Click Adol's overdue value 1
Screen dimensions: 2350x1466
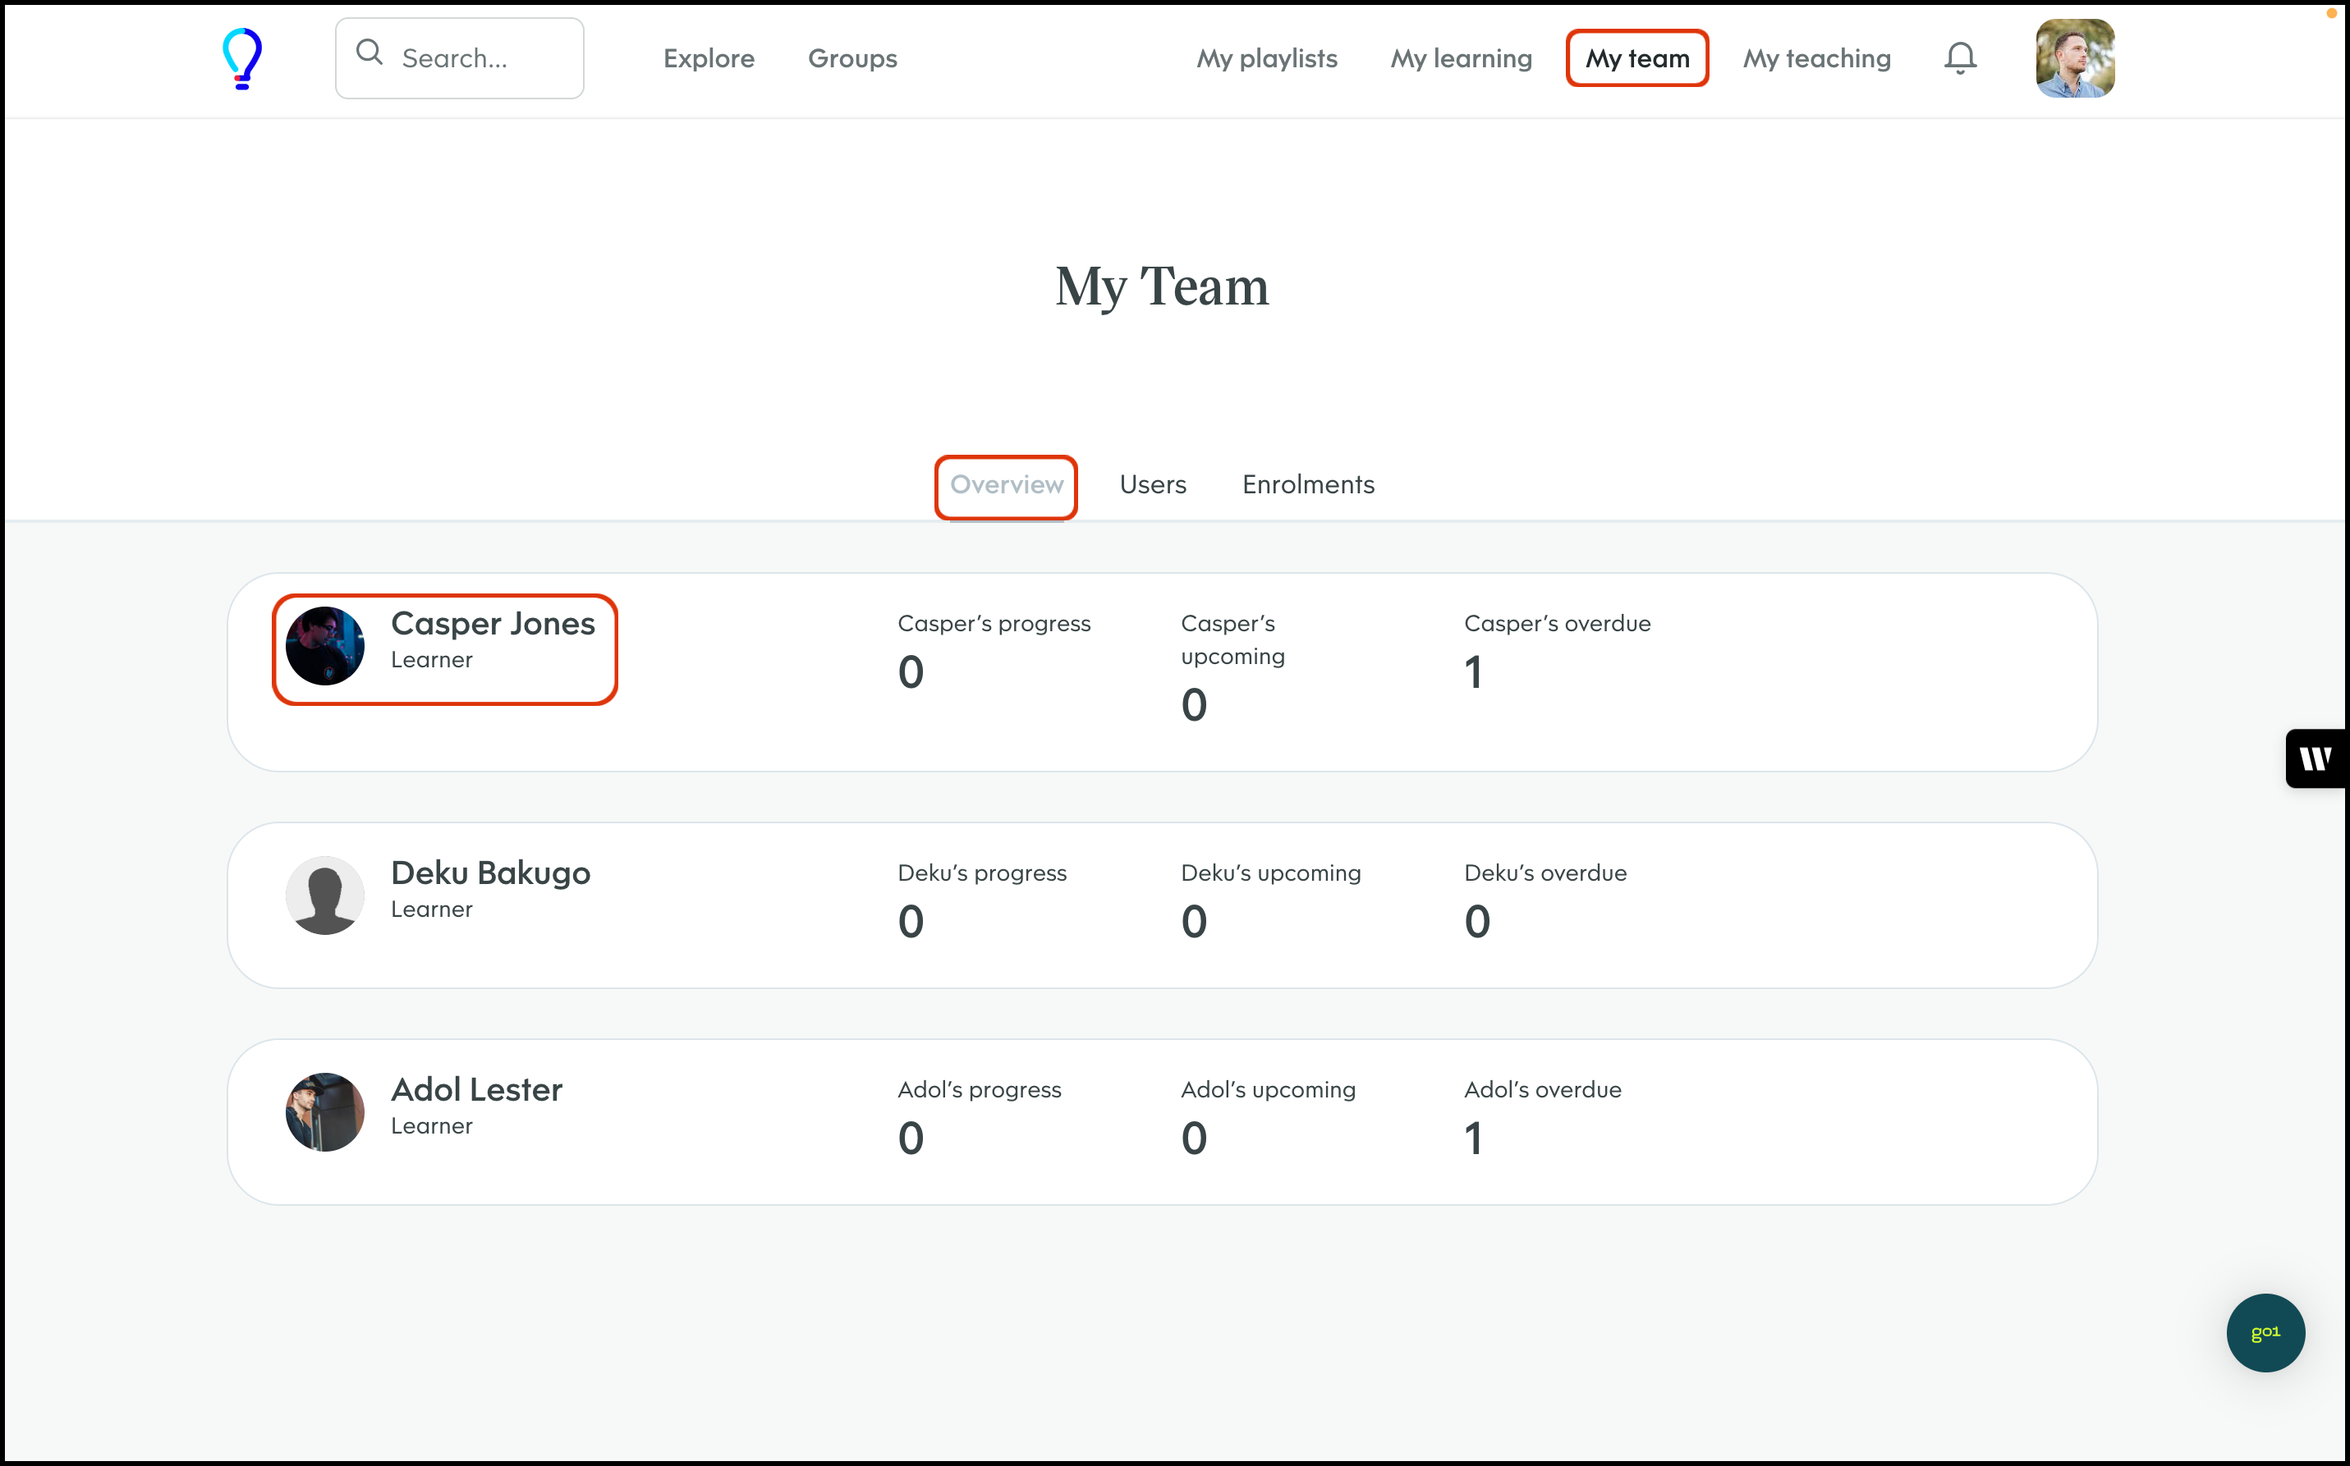click(x=1473, y=1138)
